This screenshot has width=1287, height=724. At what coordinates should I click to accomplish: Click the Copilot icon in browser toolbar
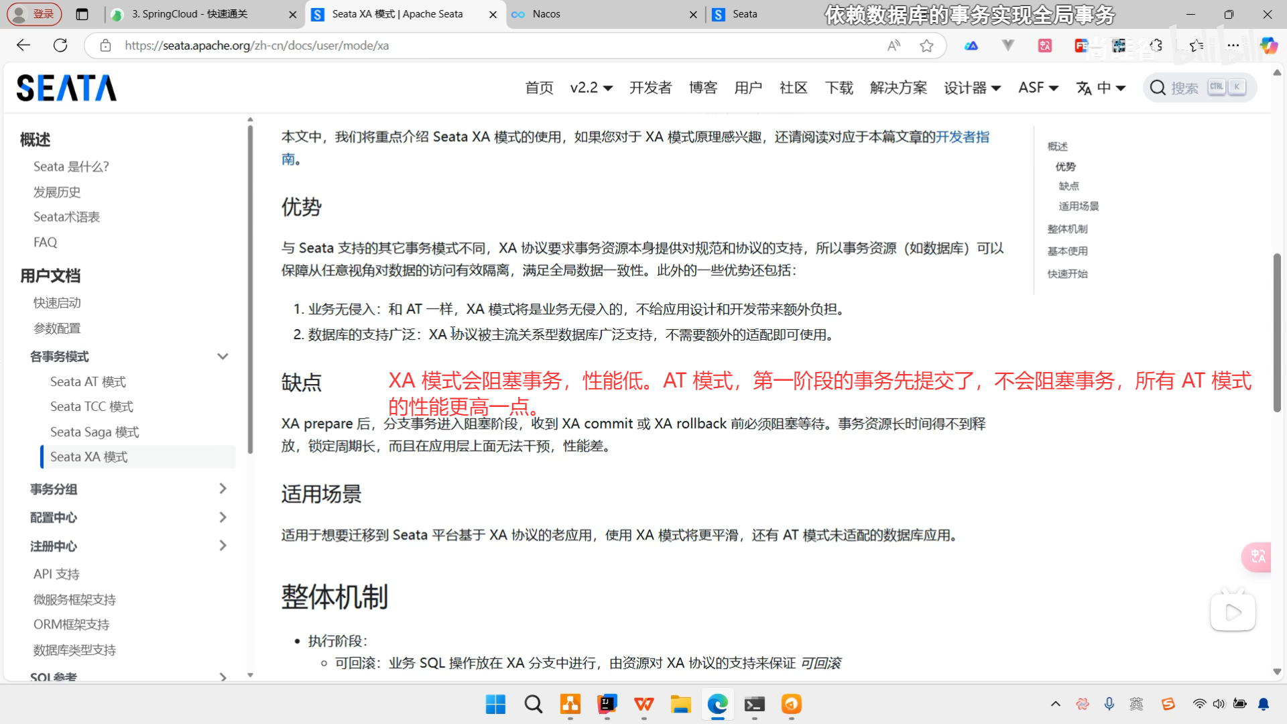pos(1268,46)
